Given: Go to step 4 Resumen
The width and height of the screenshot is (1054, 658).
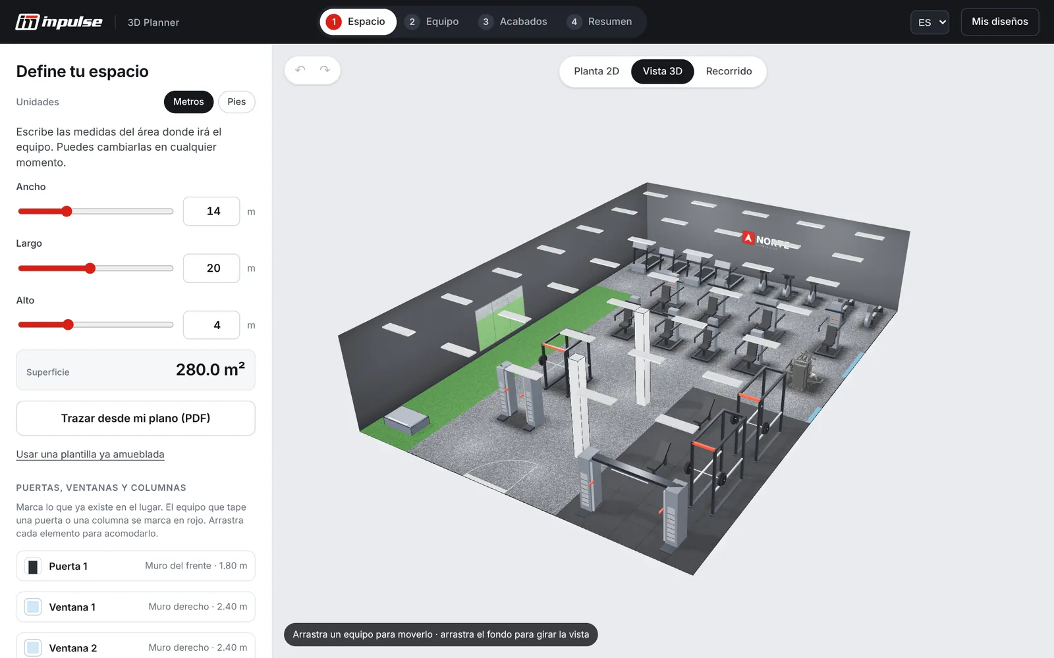Looking at the screenshot, I should point(600,22).
